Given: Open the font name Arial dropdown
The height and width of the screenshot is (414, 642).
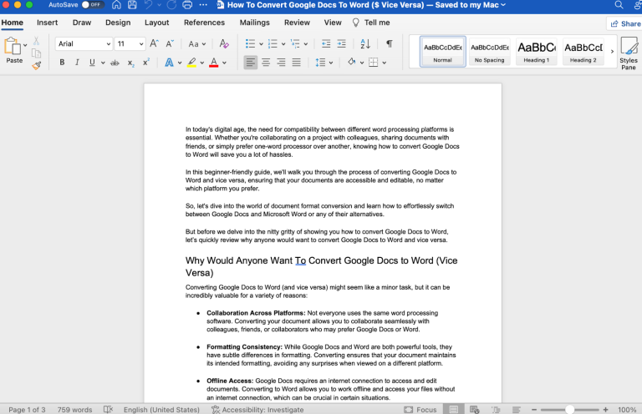Looking at the screenshot, I should 109,43.
